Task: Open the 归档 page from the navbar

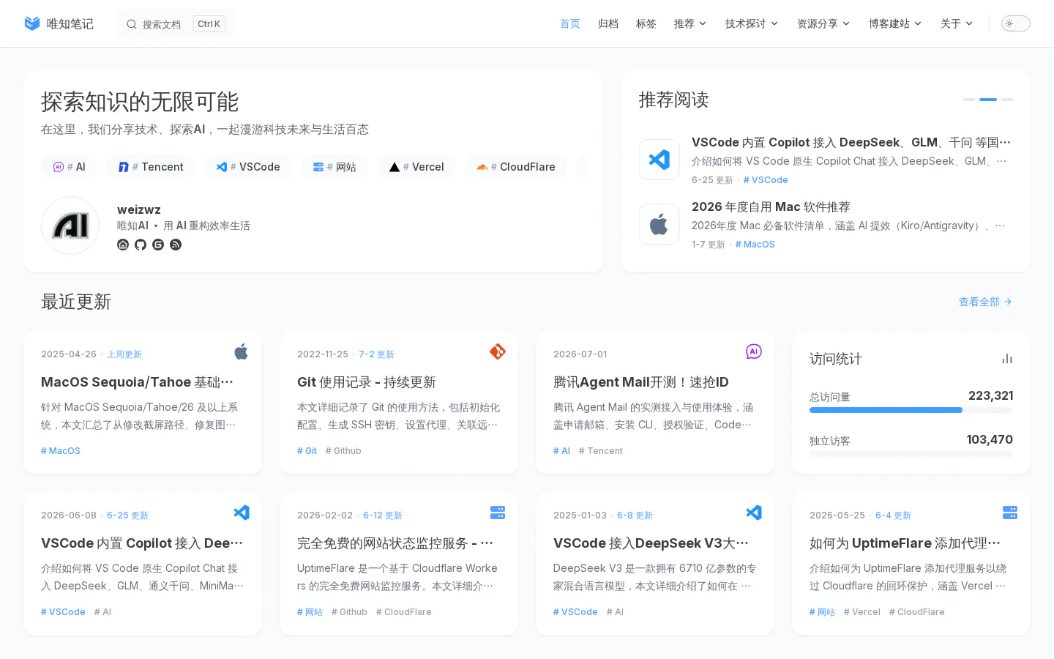Action: (608, 23)
